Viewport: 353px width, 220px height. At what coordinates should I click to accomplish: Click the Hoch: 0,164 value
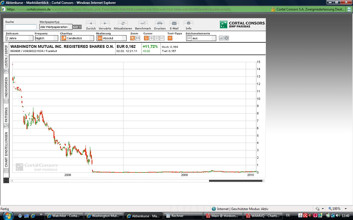tap(170, 47)
